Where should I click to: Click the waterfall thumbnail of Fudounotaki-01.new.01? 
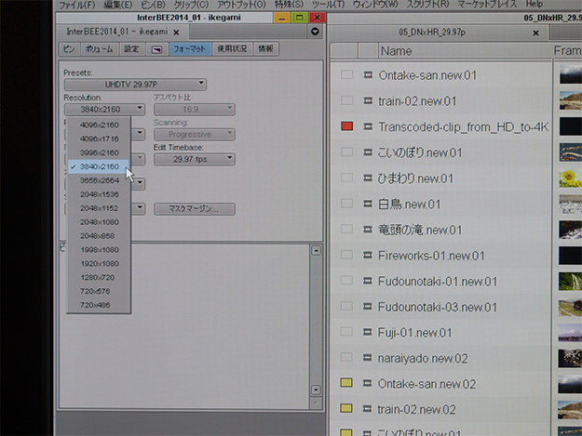(571, 281)
